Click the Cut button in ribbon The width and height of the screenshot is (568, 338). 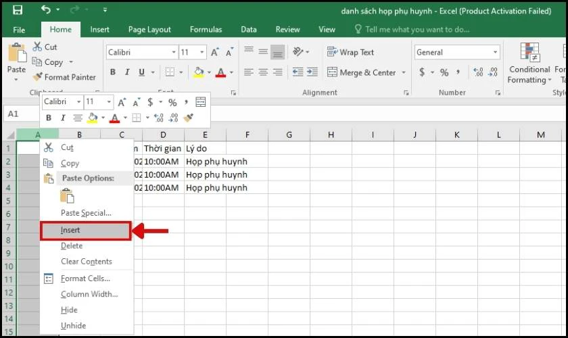45,47
